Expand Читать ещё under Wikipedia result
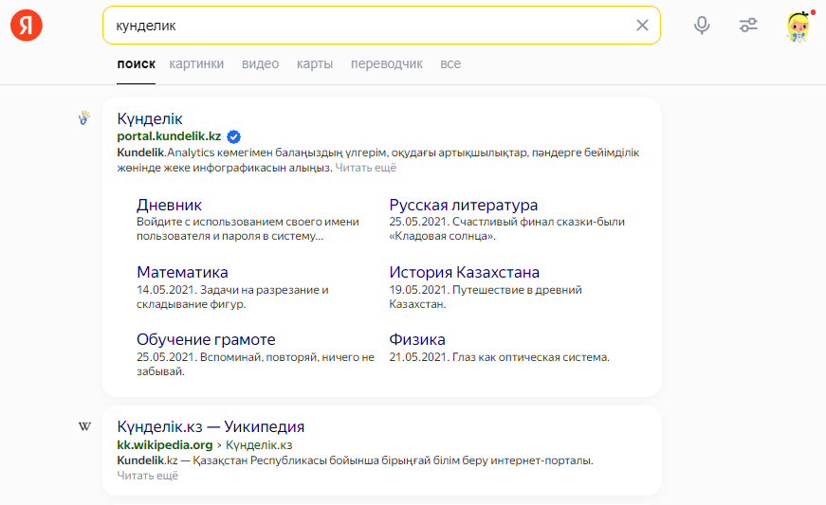This screenshot has height=505, width=826. (147, 476)
